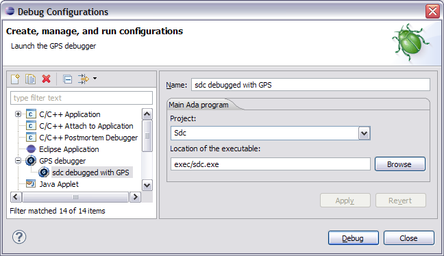
Task: Click the Browse button
Action: [x=400, y=164]
